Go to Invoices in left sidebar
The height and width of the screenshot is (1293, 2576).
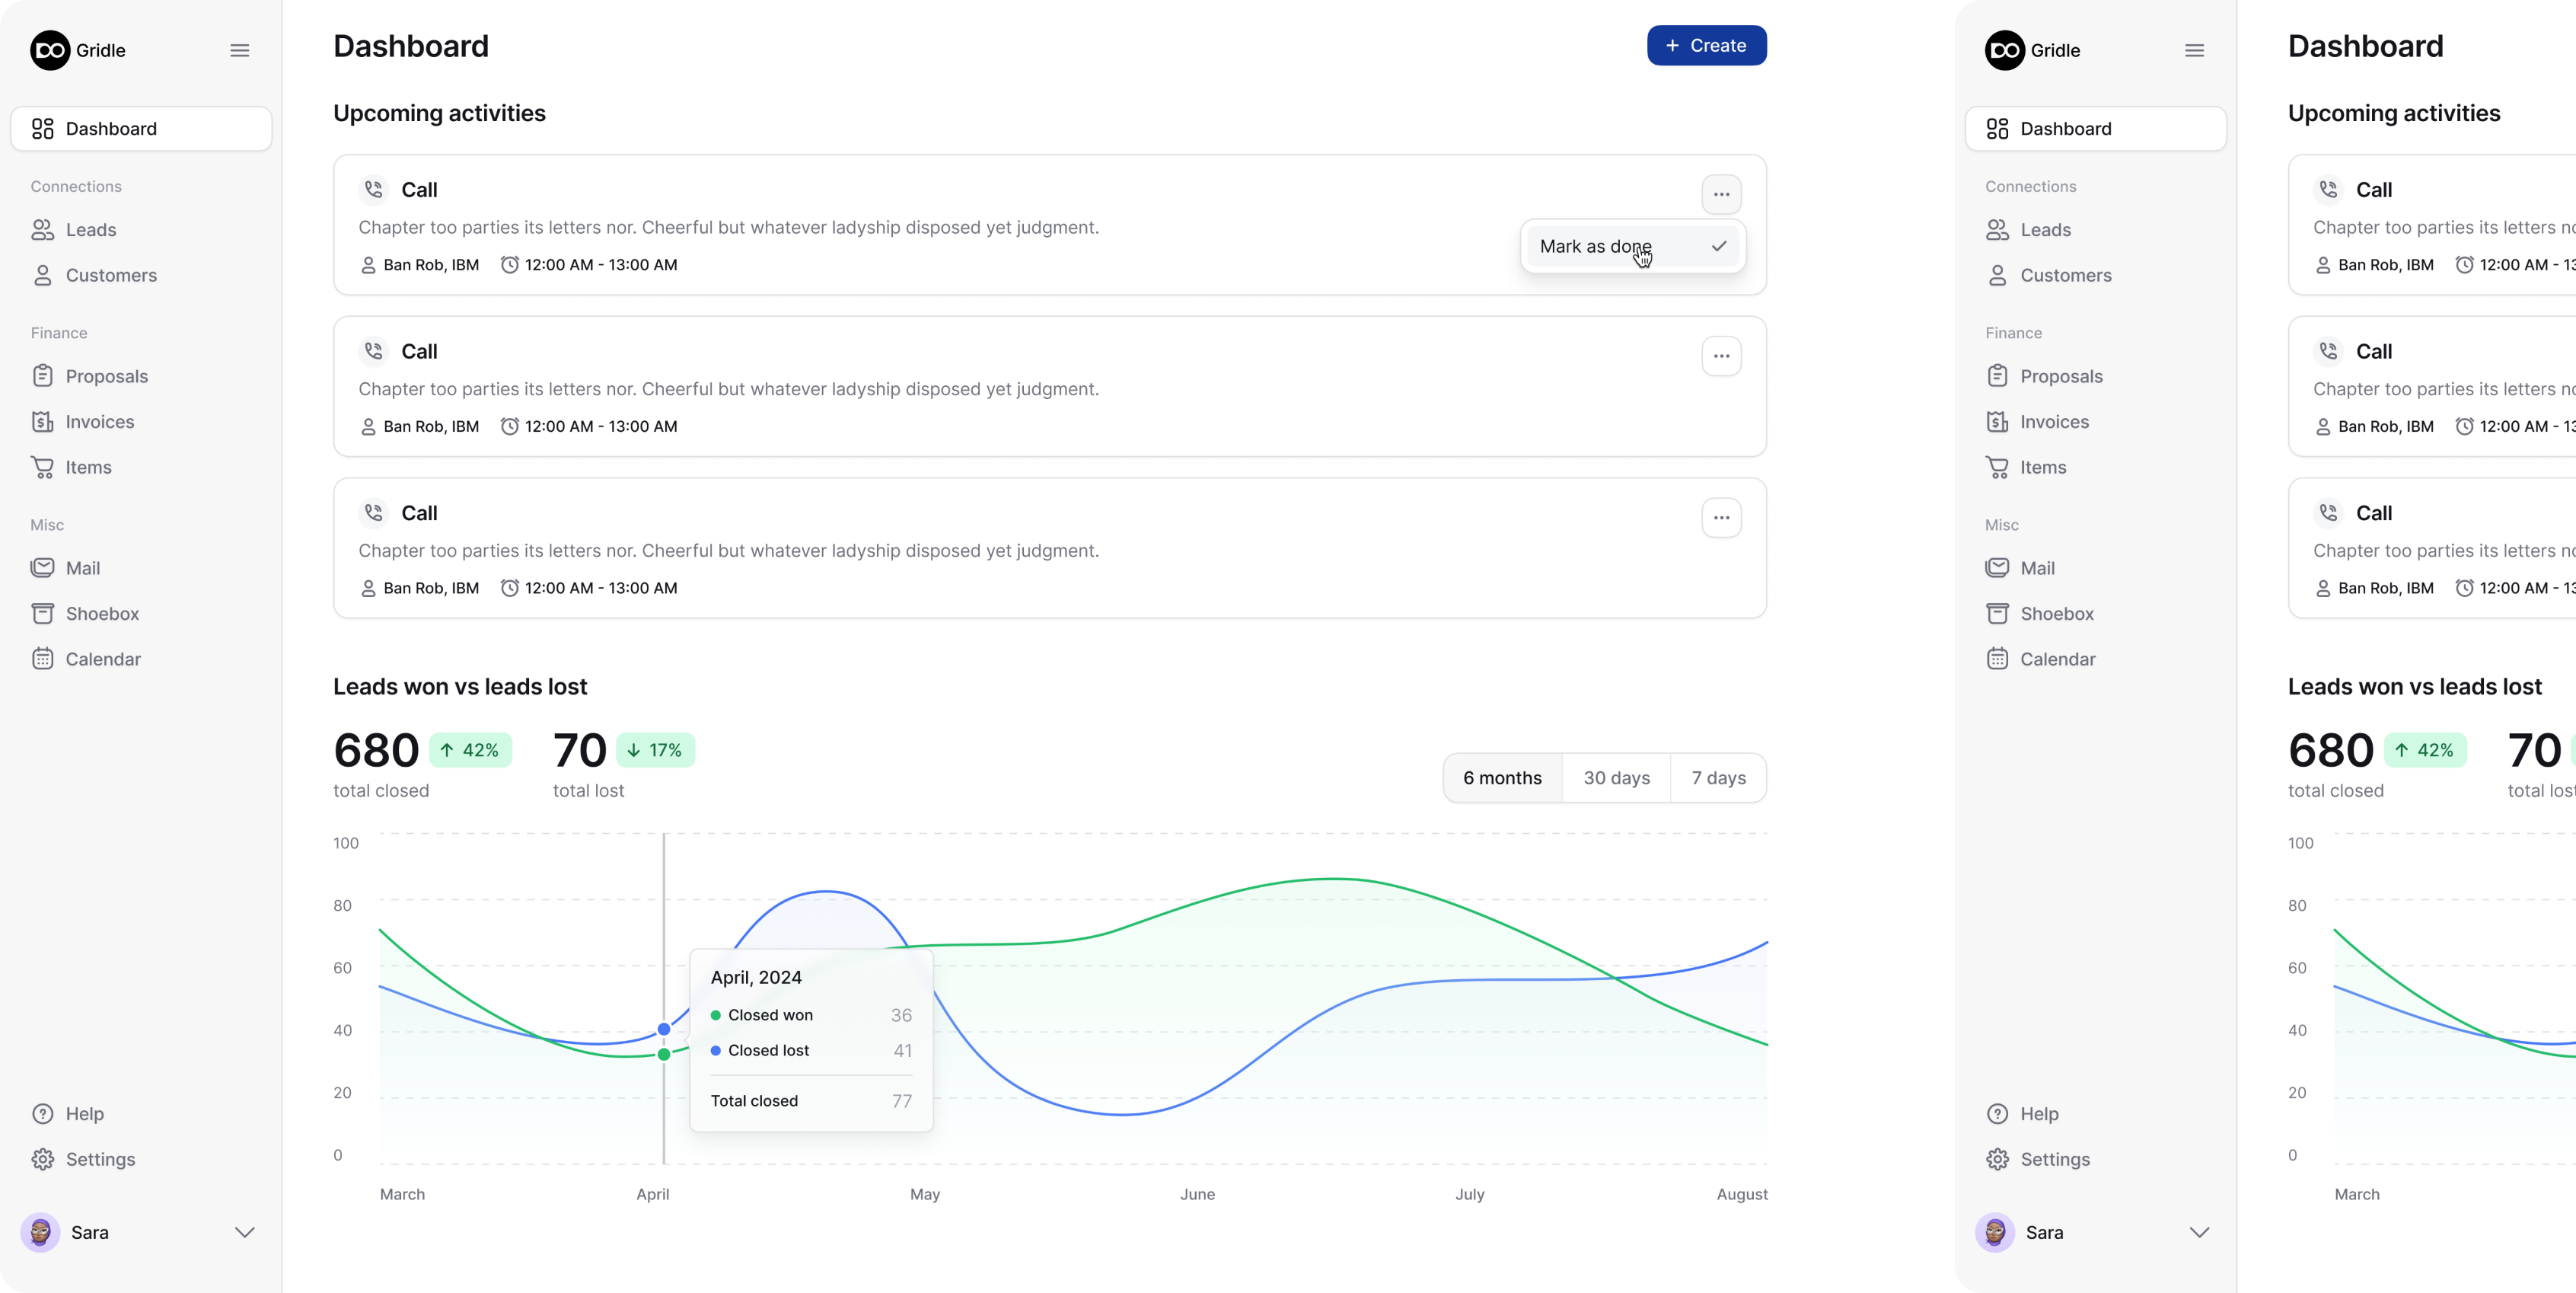[99, 422]
